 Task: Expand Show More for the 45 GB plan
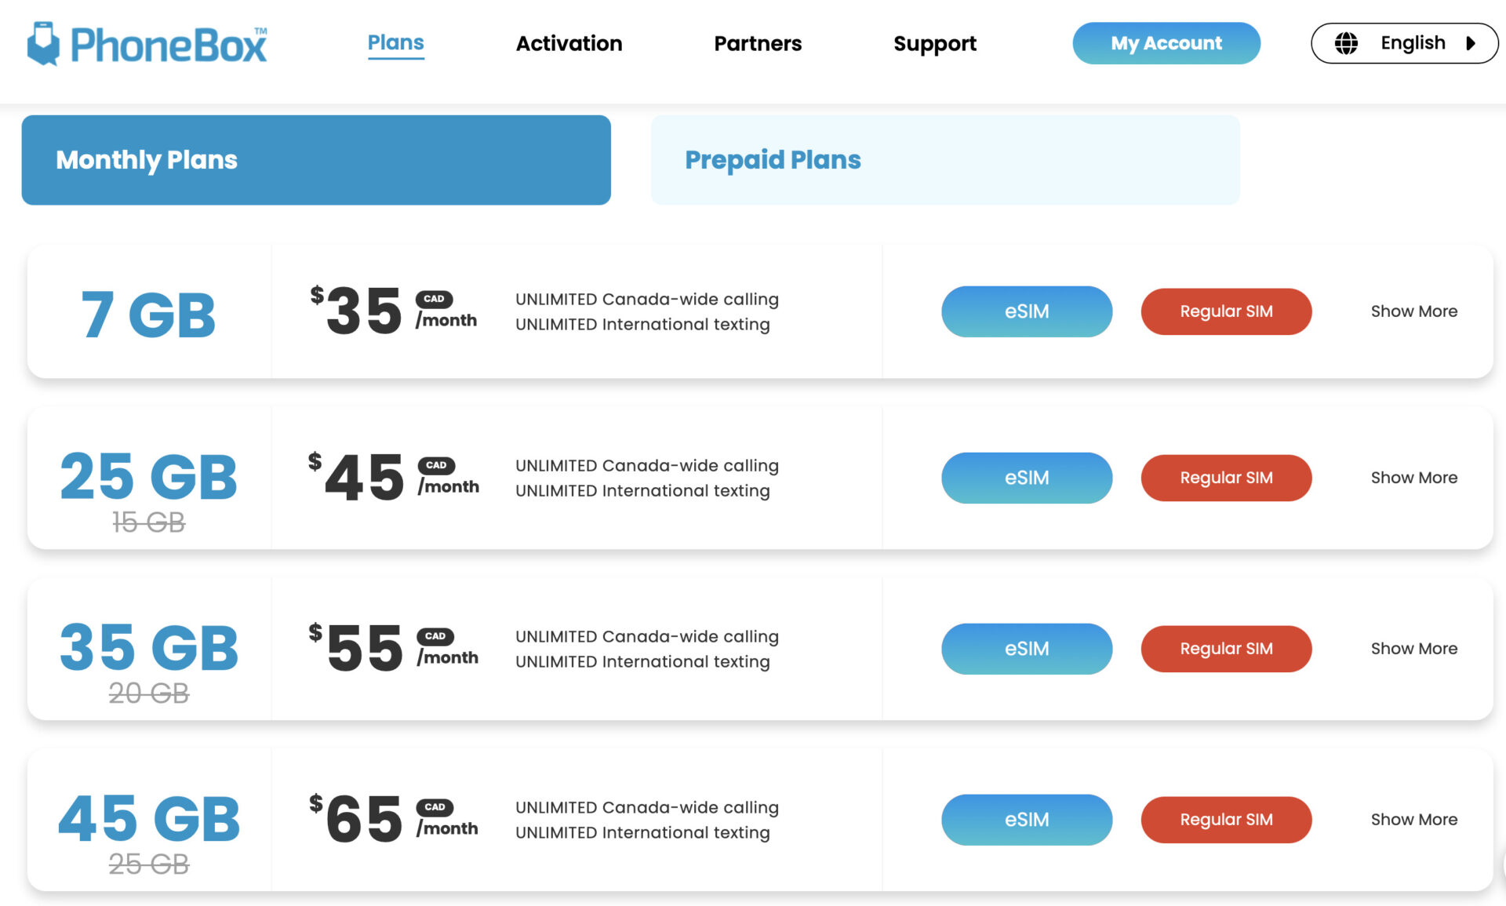click(1413, 820)
